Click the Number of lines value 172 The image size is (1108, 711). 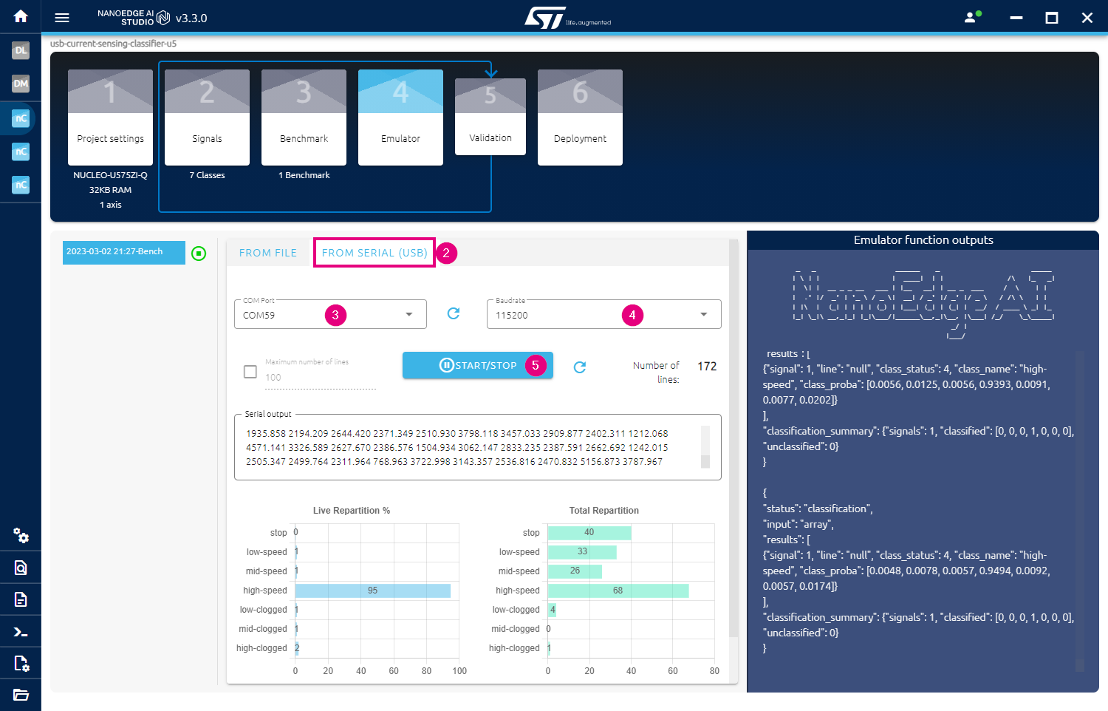[707, 367]
